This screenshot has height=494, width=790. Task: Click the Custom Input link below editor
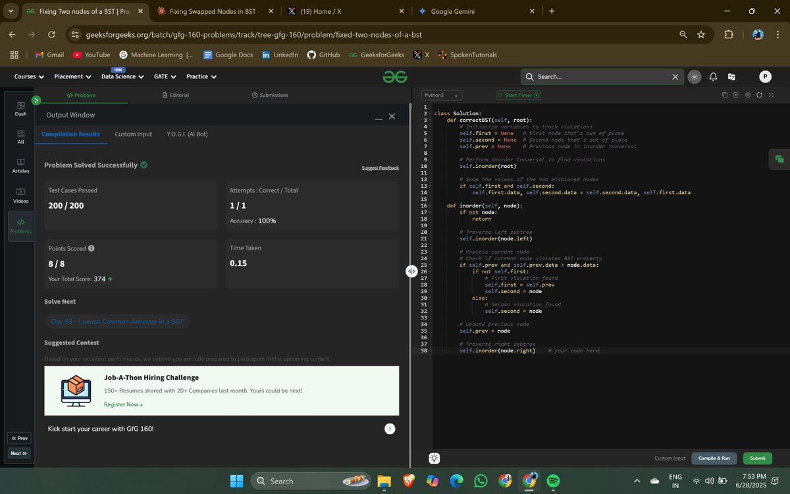tap(670, 458)
